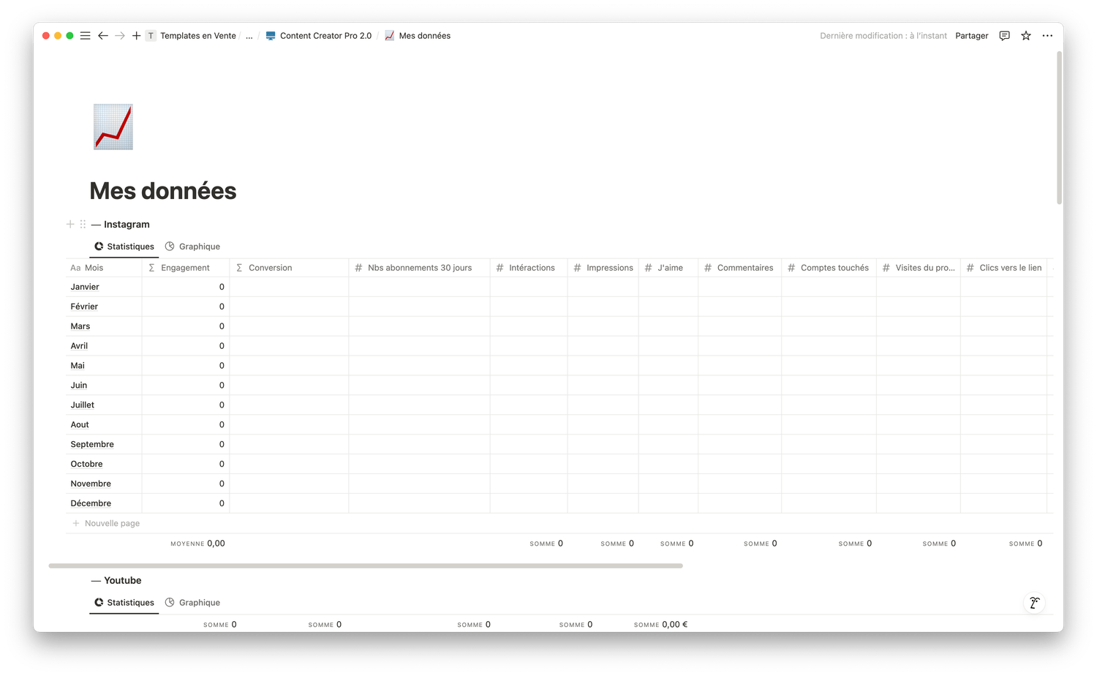Open the Mars row page
This screenshot has width=1097, height=676.
click(x=80, y=326)
